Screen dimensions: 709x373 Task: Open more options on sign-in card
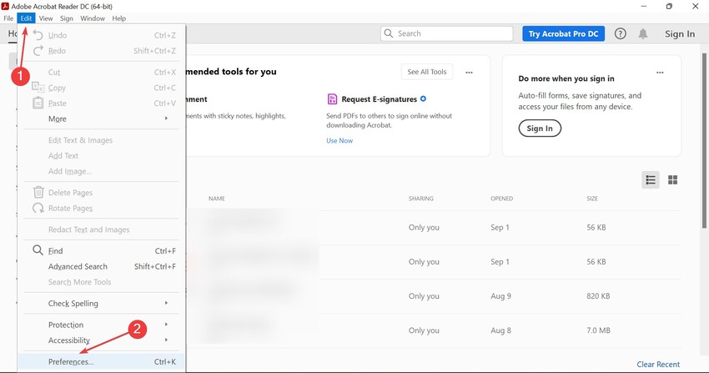tap(661, 73)
